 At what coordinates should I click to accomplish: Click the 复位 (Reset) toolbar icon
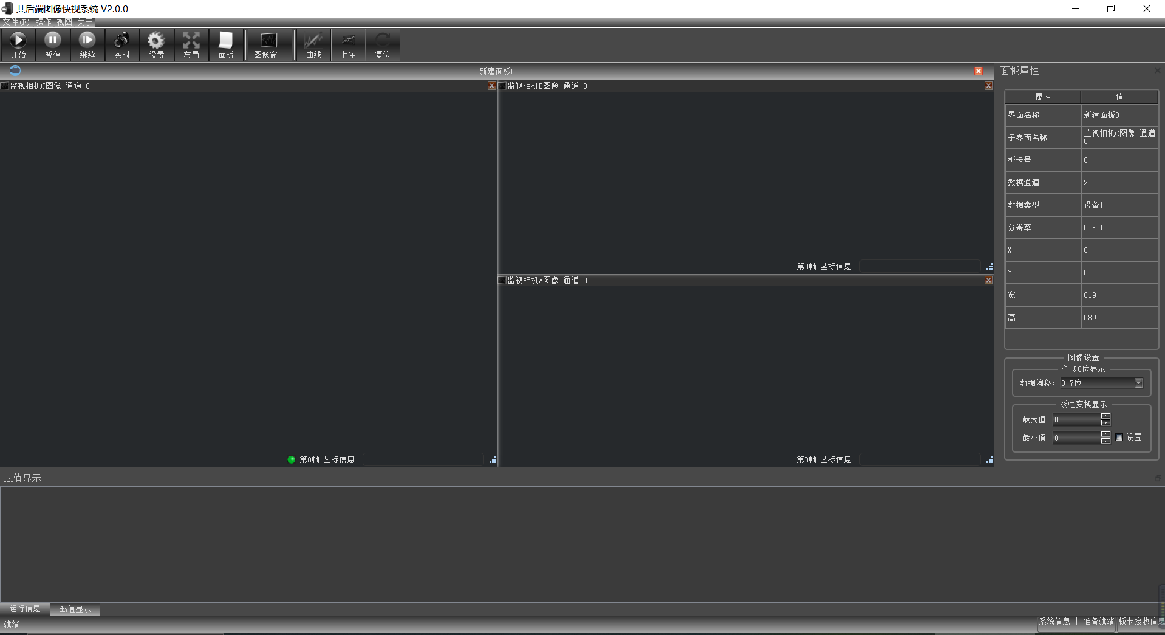pyautogui.click(x=383, y=45)
